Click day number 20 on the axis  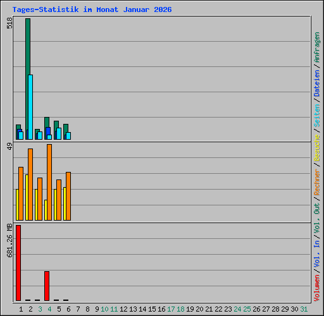pos(199,309)
